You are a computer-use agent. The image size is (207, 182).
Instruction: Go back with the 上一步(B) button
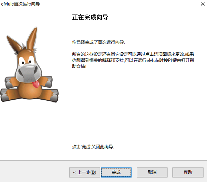point(85,172)
